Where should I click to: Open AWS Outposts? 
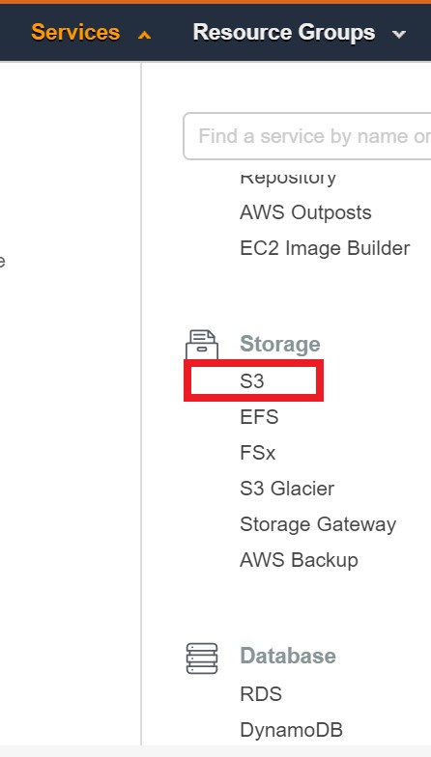coord(305,212)
